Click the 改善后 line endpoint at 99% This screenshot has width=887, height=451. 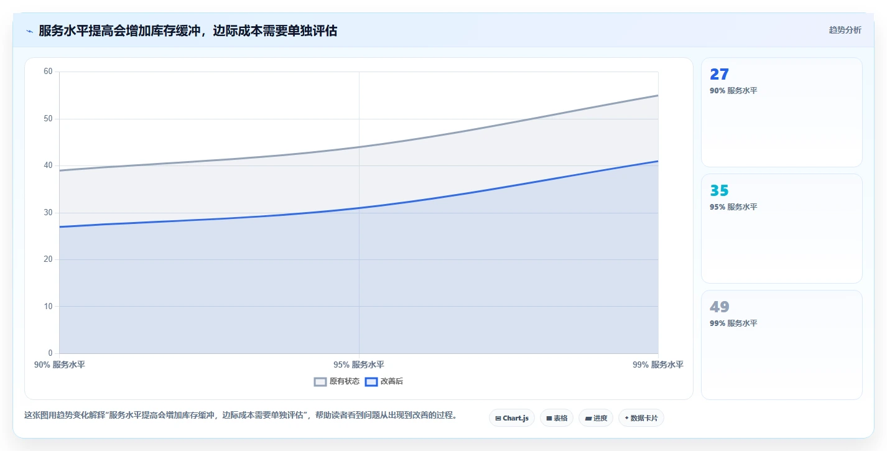point(658,161)
